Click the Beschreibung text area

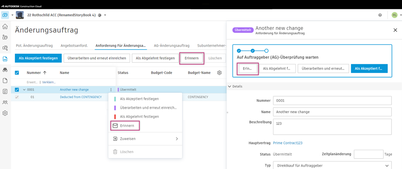pyautogui.click(x=332, y=127)
